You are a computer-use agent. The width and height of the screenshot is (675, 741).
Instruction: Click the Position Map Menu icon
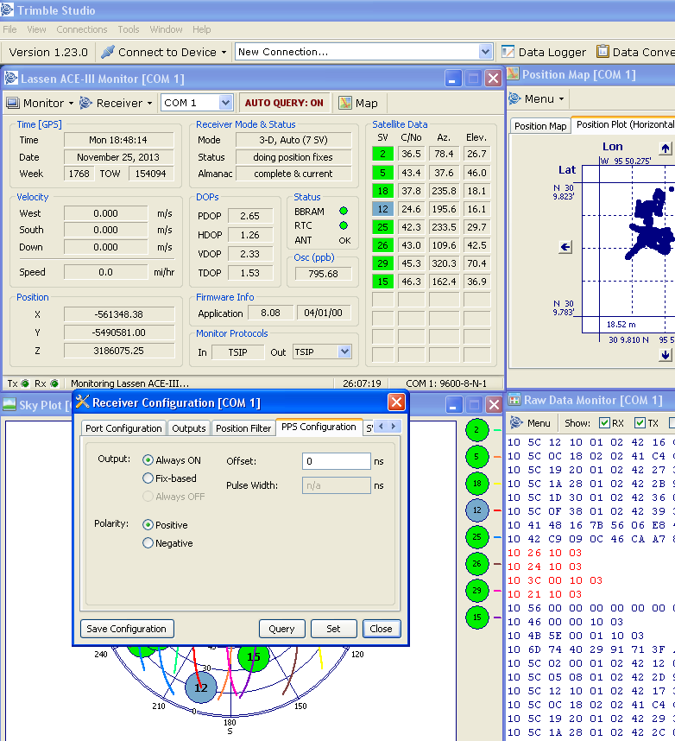514,98
